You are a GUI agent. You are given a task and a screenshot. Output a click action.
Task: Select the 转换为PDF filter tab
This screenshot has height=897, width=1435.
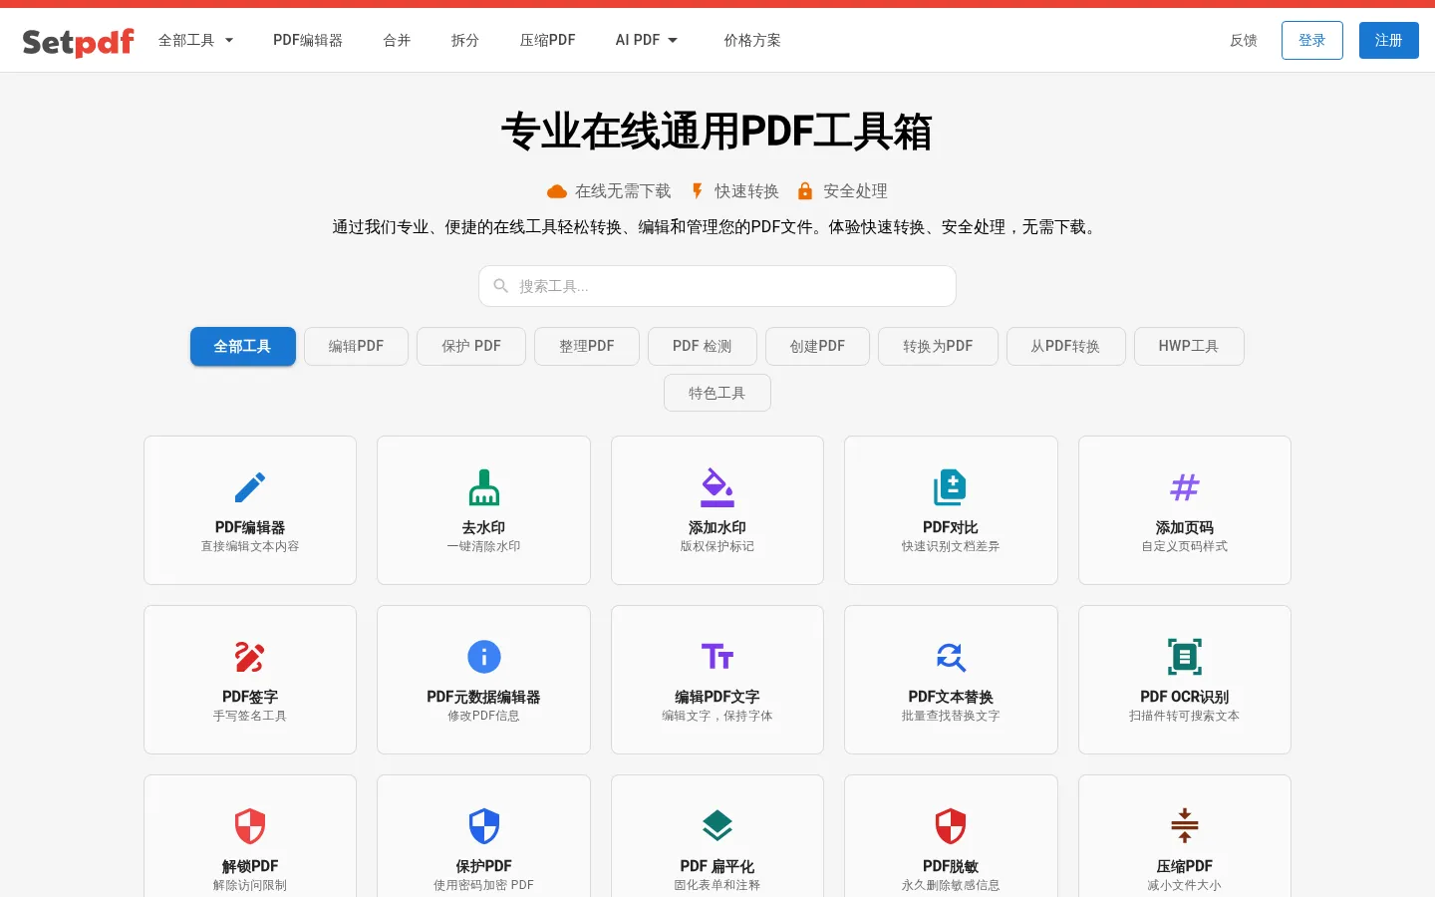click(x=938, y=347)
